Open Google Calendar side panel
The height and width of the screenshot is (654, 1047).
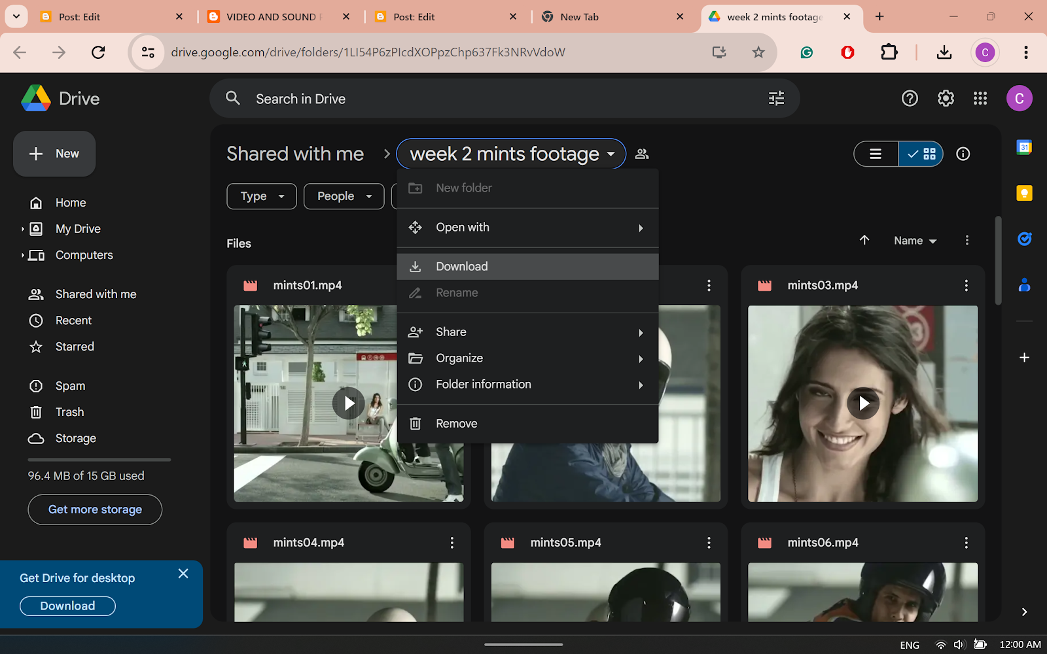tap(1024, 147)
